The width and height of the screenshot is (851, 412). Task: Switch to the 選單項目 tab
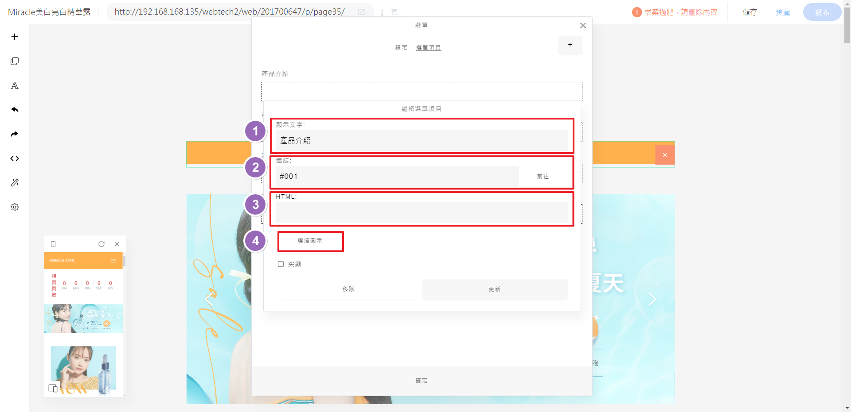(x=428, y=47)
